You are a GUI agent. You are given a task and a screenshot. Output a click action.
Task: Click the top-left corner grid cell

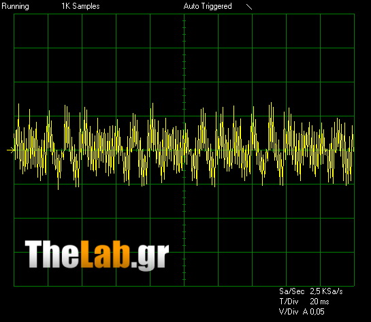[x=31, y=31]
